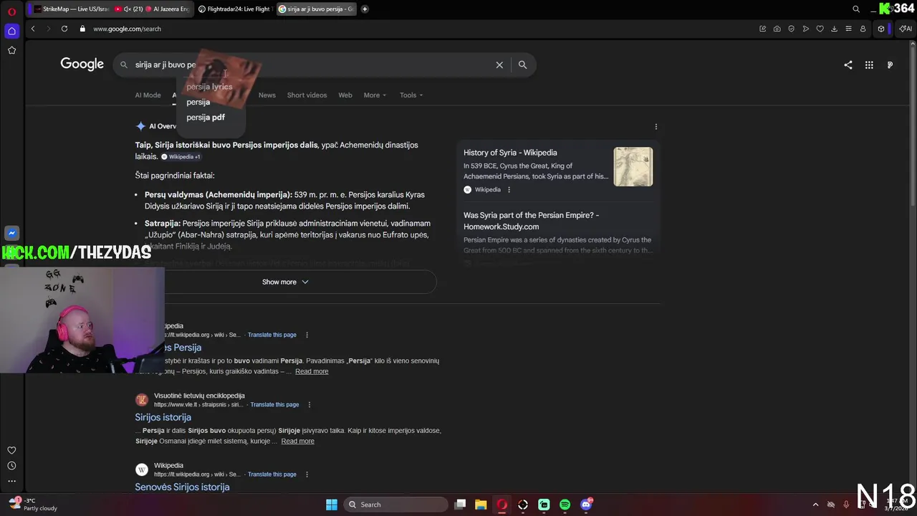Screen dimensions: 917x516
Task: Show hidden system tray icons chevron
Action: pyautogui.click(x=815, y=505)
